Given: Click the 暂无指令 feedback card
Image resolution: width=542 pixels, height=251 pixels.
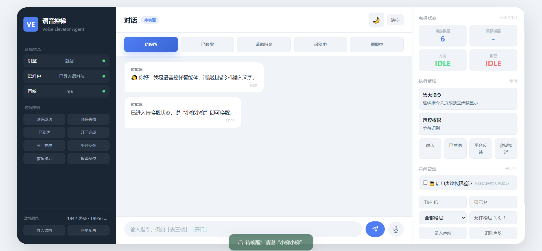Looking at the screenshot, I should point(468,99).
